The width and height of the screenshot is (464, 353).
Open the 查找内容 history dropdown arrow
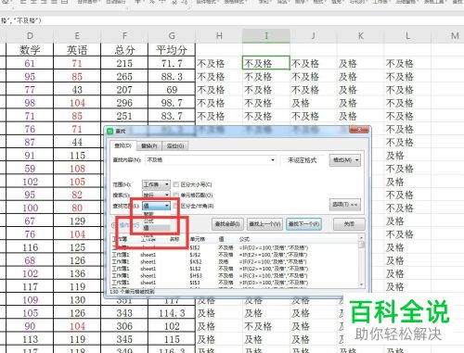click(273, 160)
